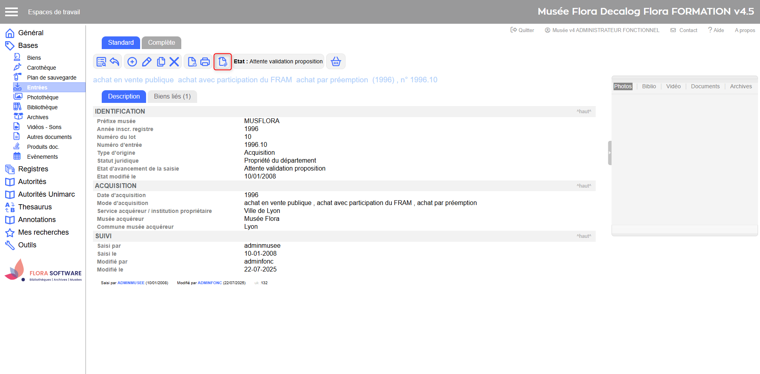The height and width of the screenshot is (374, 760).
Task: Expand the Registres section in the sidebar
Action: (33, 169)
